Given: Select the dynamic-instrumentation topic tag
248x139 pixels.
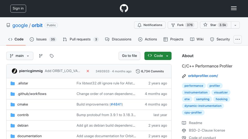Looking at the screenshot, I should (x=203, y=106).
